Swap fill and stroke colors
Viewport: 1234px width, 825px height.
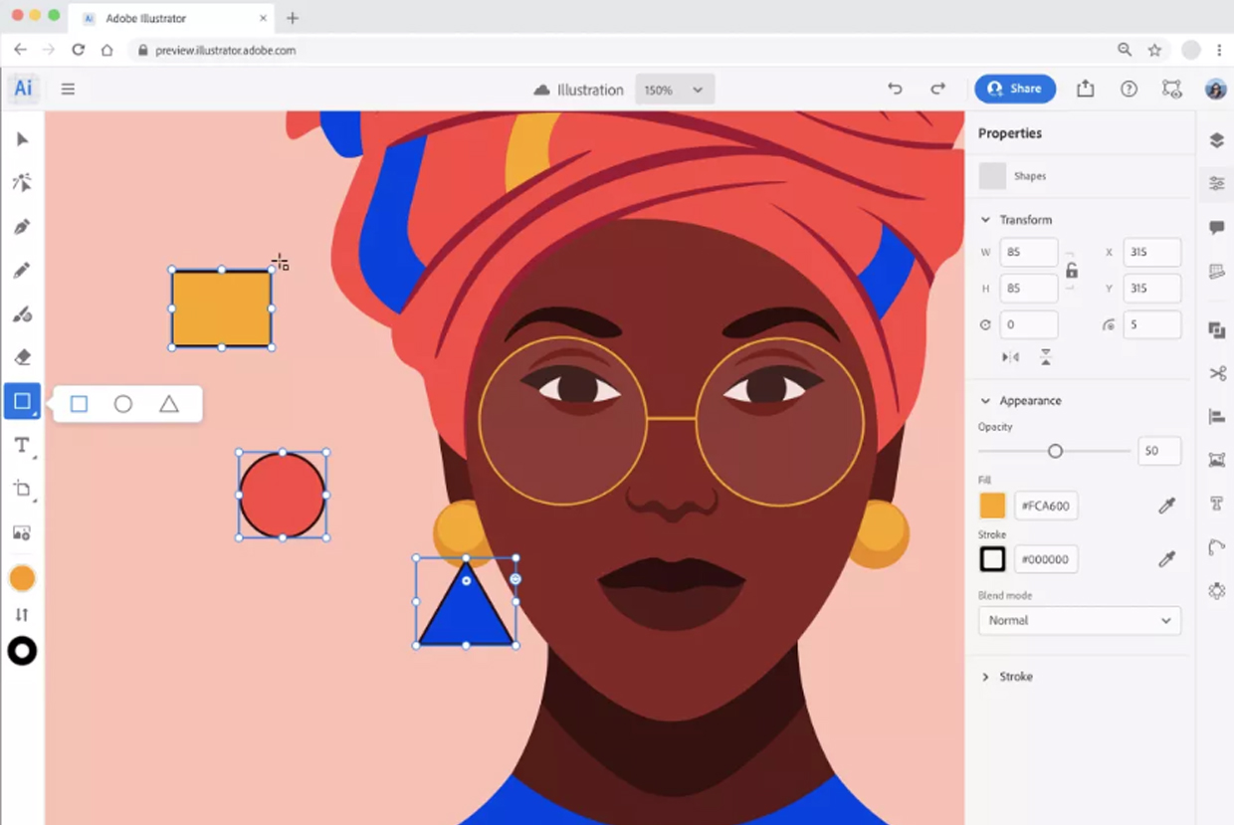tap(22, 615)
